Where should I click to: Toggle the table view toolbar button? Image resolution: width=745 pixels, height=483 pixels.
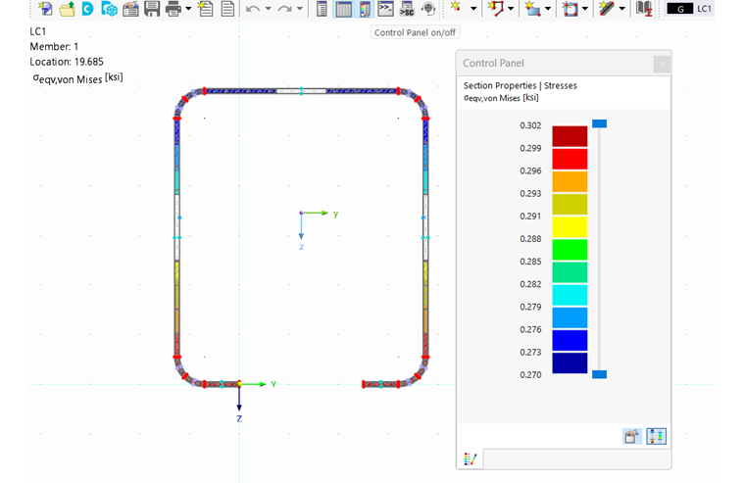coord(343,9)
